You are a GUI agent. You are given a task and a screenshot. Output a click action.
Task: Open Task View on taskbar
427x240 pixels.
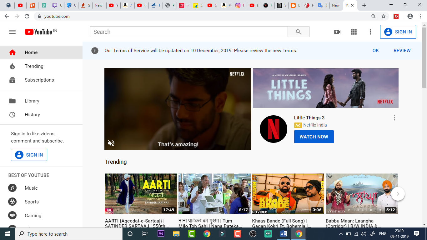pos(145,234)
